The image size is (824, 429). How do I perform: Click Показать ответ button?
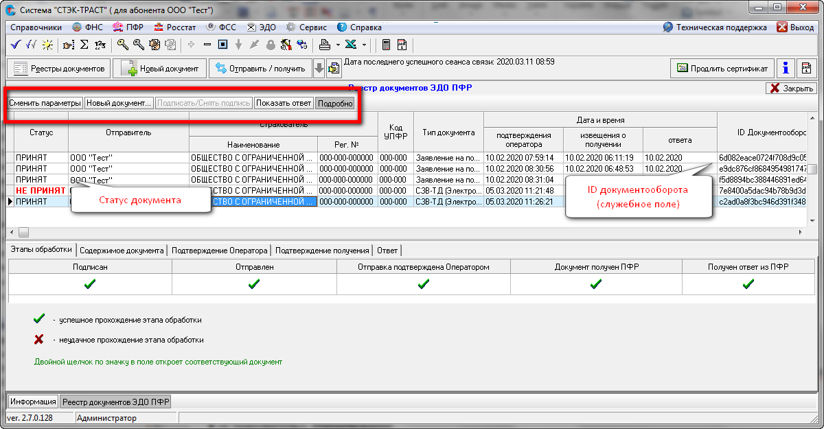(x=284, y=104)
